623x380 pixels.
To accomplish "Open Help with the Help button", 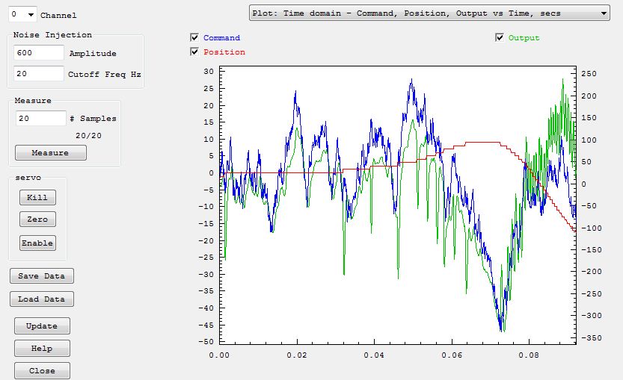I will [42, 349].
